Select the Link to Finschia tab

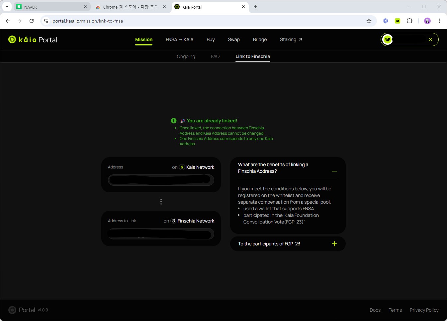coord(253,56)
